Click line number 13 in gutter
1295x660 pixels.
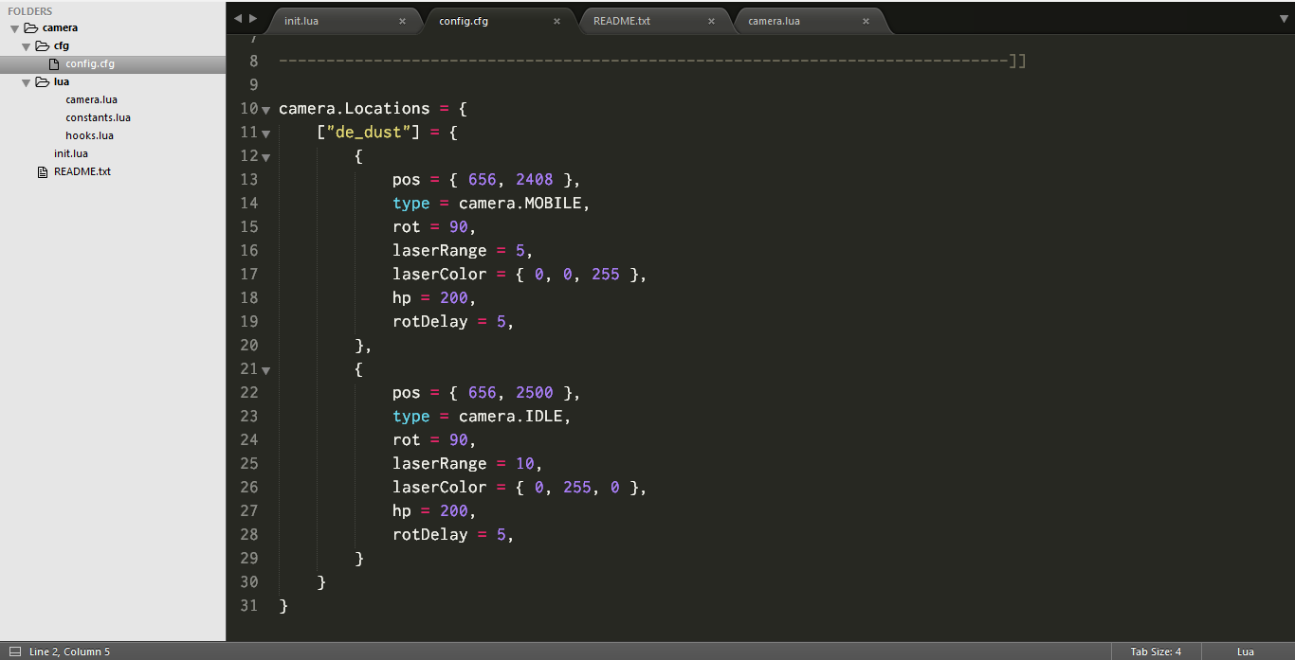point(248,179)
